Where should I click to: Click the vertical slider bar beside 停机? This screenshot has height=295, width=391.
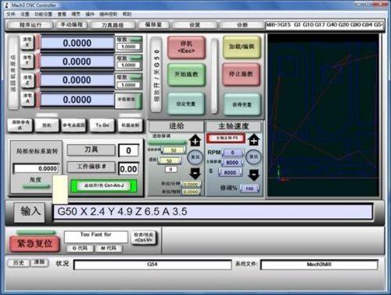214,76
